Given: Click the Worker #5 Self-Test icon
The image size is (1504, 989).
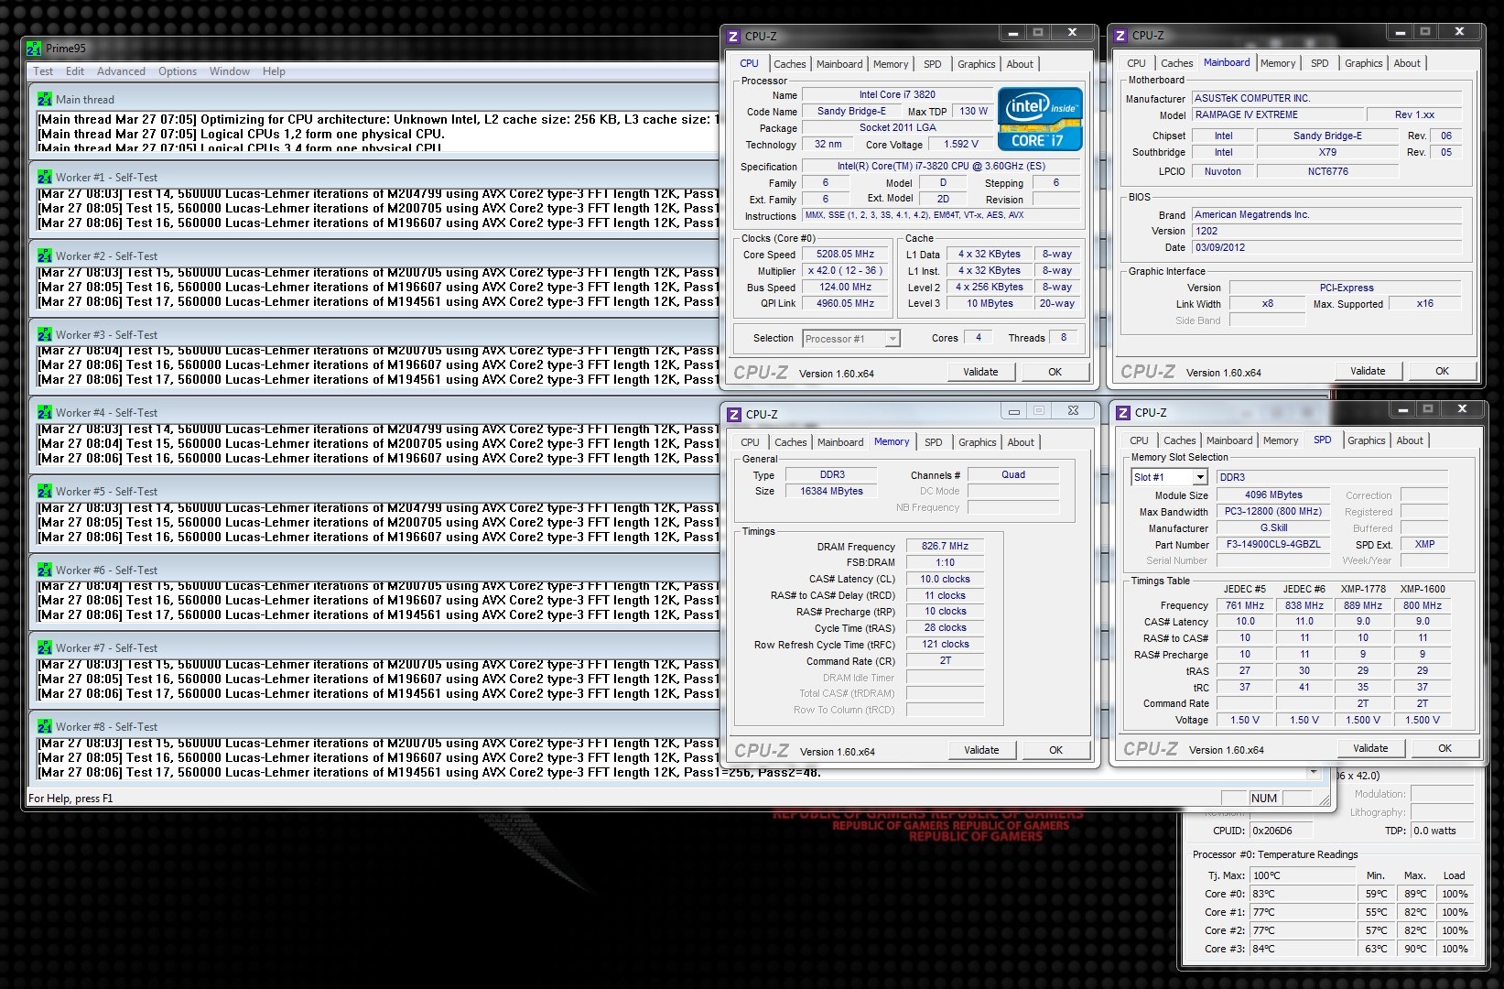Looking at the screenshot, I should pyautogui.click(x=45, y=491).
